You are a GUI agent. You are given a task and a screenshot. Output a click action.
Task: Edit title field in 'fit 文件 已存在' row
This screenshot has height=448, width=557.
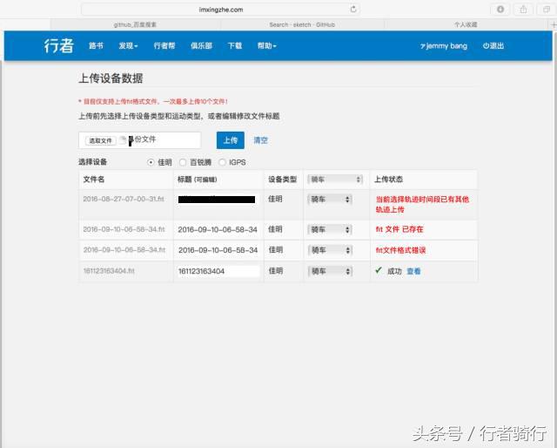[218, 229]
